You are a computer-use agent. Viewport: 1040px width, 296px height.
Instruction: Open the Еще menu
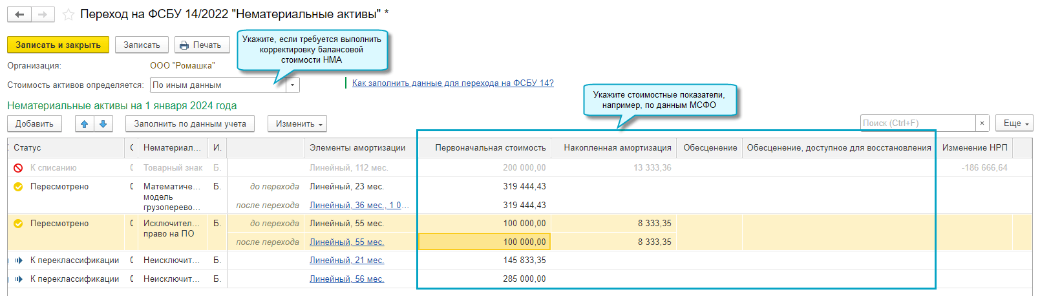(1015, 123)
